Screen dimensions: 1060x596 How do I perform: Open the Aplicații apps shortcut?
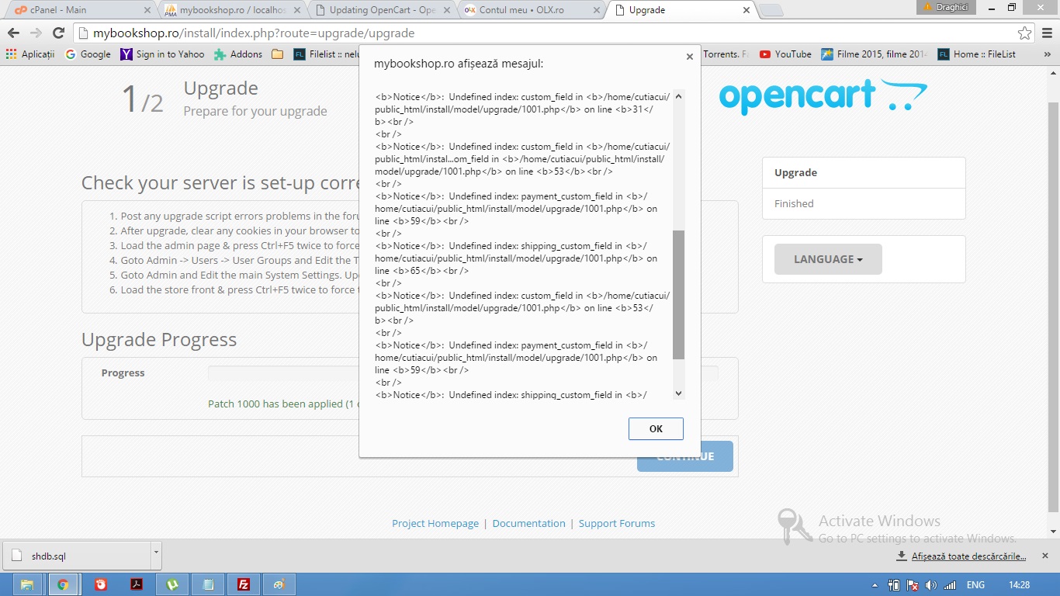pos(30,54)
